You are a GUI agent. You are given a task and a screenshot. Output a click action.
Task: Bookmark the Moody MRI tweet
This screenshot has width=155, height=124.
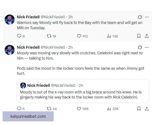click(139, 36)
